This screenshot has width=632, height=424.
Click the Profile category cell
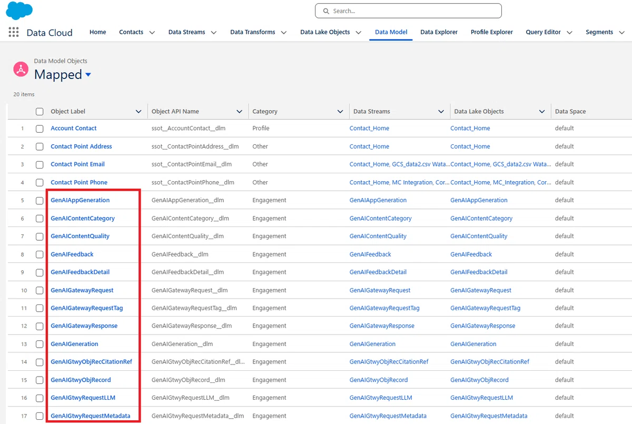point(261,128)
